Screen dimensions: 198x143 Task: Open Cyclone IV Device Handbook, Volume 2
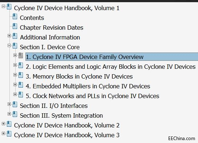tap(67, 125)
